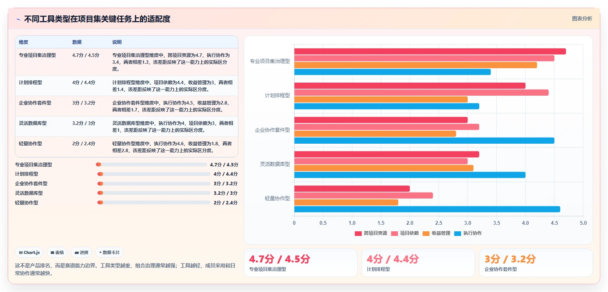The image size is (608, 292).
Task: Toggle the 收益管理 legend swatch
Action: [426, 233]
